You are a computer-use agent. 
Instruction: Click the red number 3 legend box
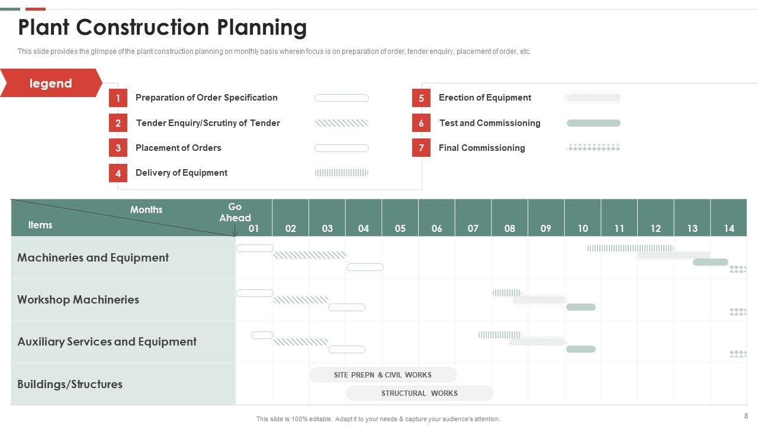tap(118, 148)
